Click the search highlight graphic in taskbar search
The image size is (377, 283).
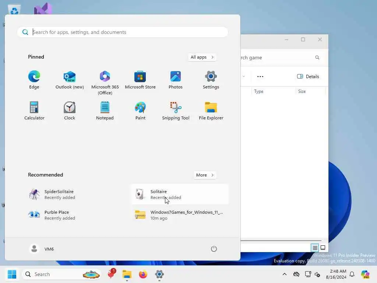[x=91, y=274]
